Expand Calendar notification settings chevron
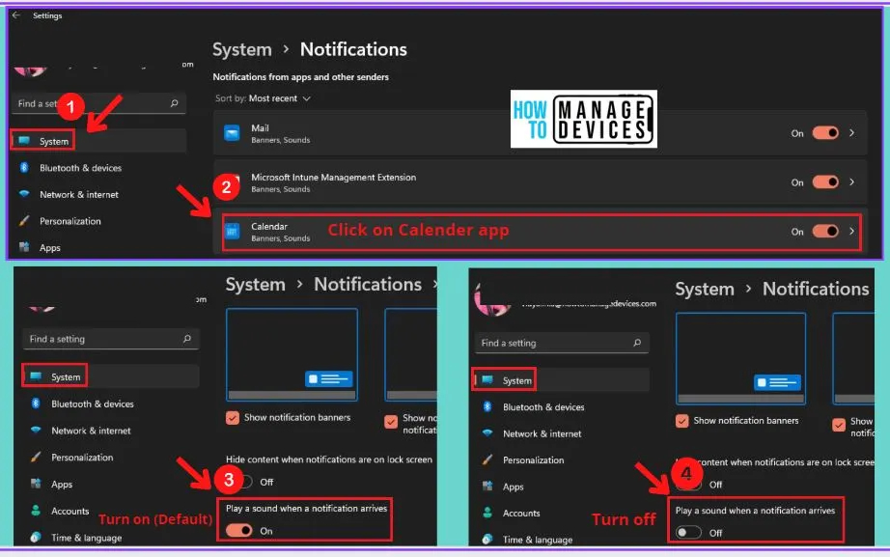The image size is (890, 557). point(852,231)
